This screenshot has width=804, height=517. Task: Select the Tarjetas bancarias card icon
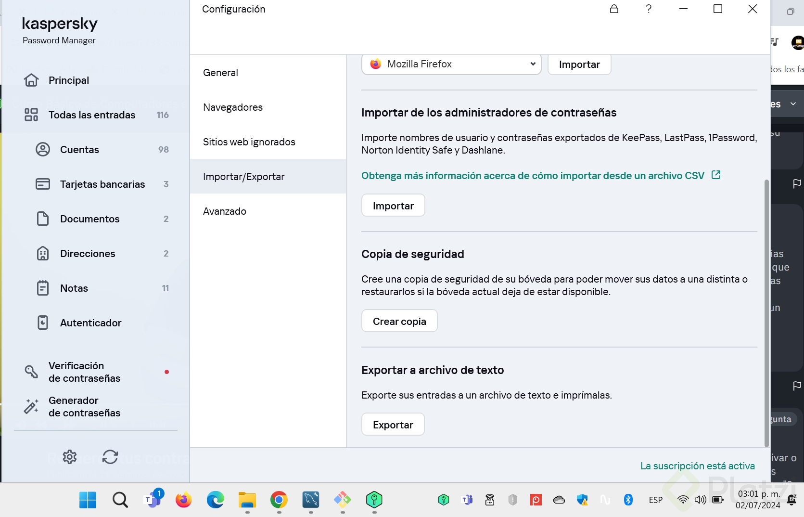click(x=43, y=184)
